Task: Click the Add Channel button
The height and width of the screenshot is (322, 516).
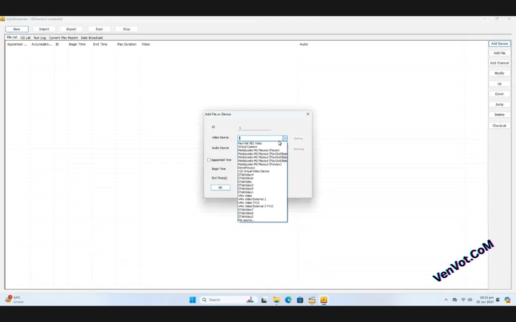Action: [x=499, y=63]
